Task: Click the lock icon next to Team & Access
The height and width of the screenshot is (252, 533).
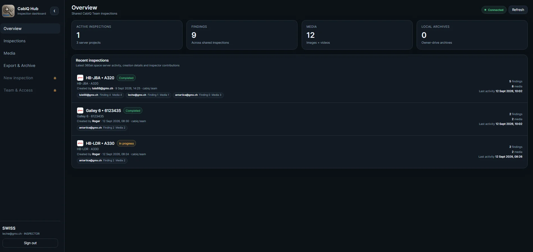Action: 55,90
